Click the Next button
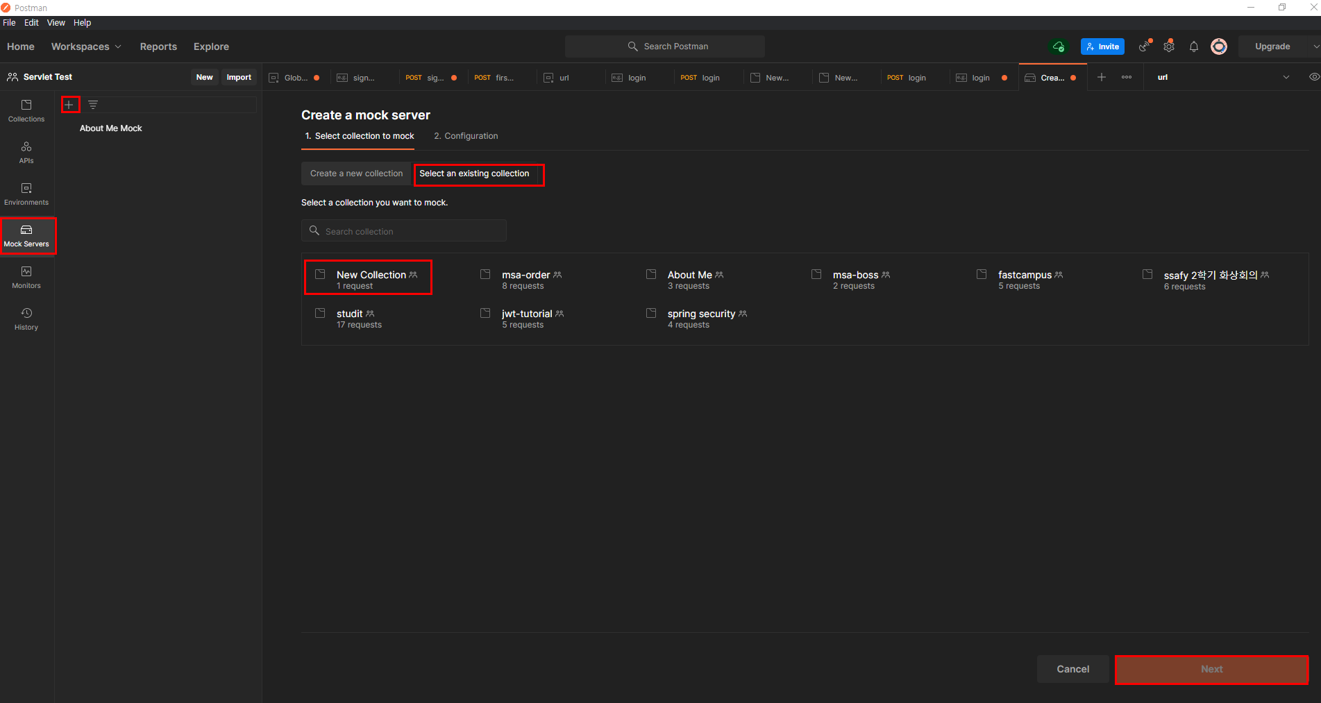Image resolution: width=1321 pixels, height=703 pixels. tap(1211, 669)
